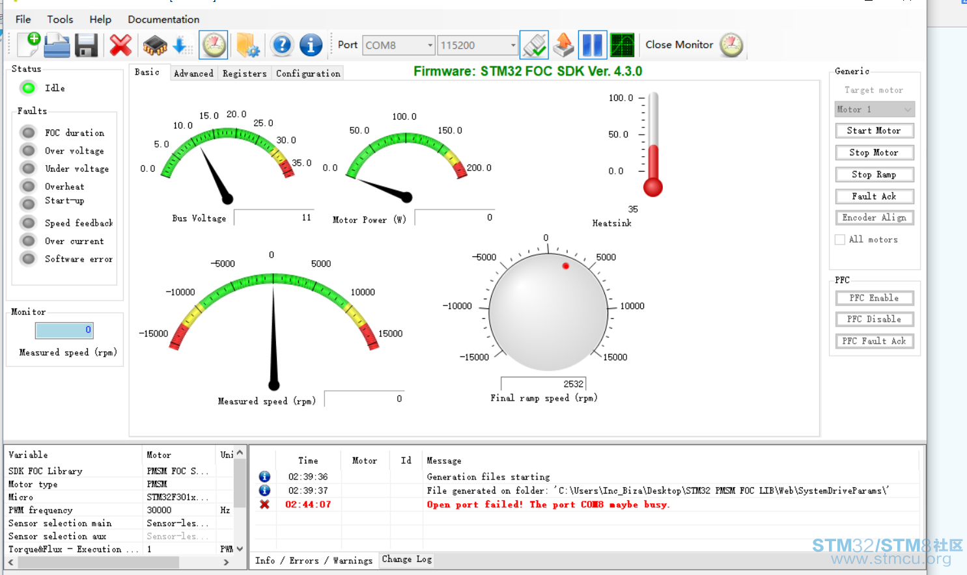
Task: Click the Speed feedback fault indicator
Action: [x=28, y=223]
